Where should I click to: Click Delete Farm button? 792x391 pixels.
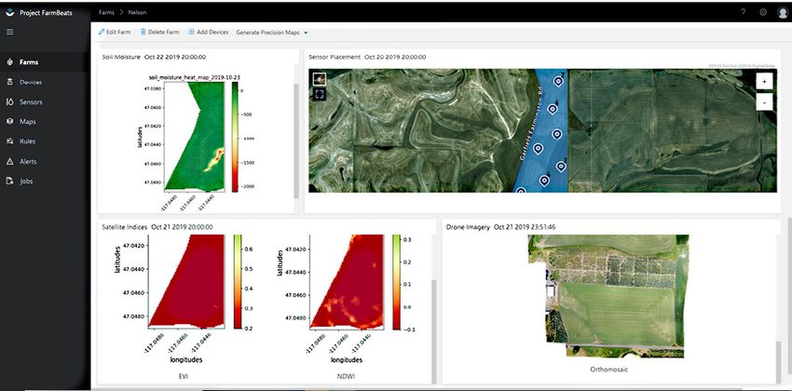[x=159, y=32]
